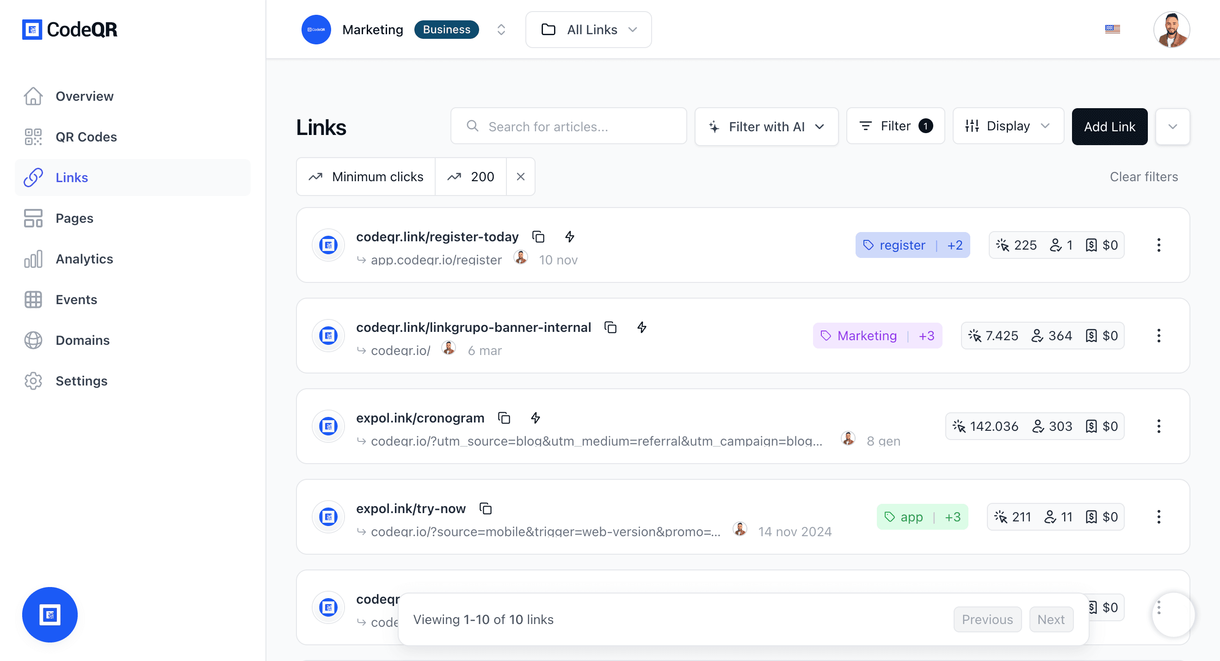Open expol.ink/try-now link
The width and height of the screenshot is (1220, 661).
411,508
